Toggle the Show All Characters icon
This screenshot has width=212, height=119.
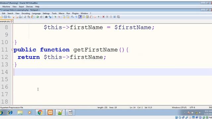76,17
